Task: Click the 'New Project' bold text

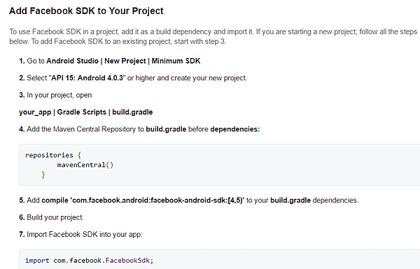Action: pyautogui.click(x=125, y=61)
